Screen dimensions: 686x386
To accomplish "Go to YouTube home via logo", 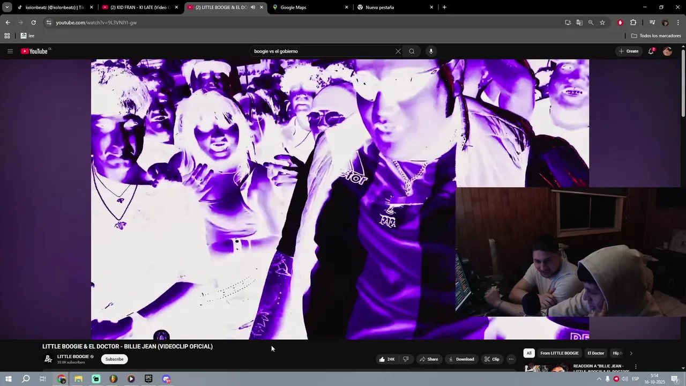I will click(35, 51).
